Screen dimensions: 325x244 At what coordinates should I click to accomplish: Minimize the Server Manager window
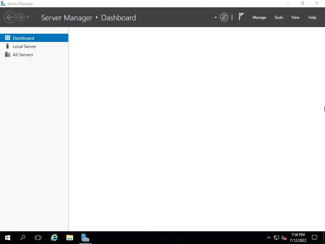pyautogui.click(x=288, y=3)
